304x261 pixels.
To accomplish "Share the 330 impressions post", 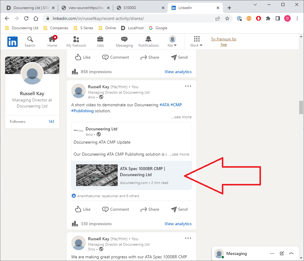I will [x=150, y=209].
